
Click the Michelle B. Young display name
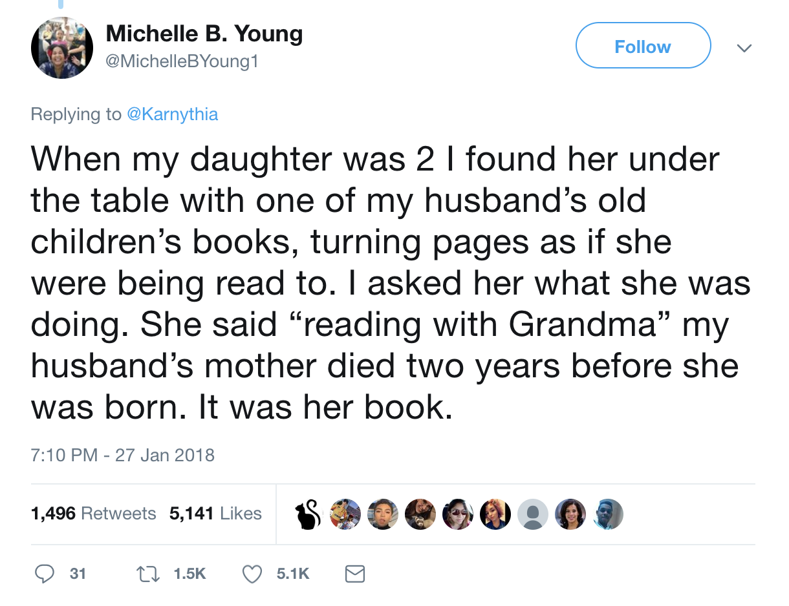point(204,34)
